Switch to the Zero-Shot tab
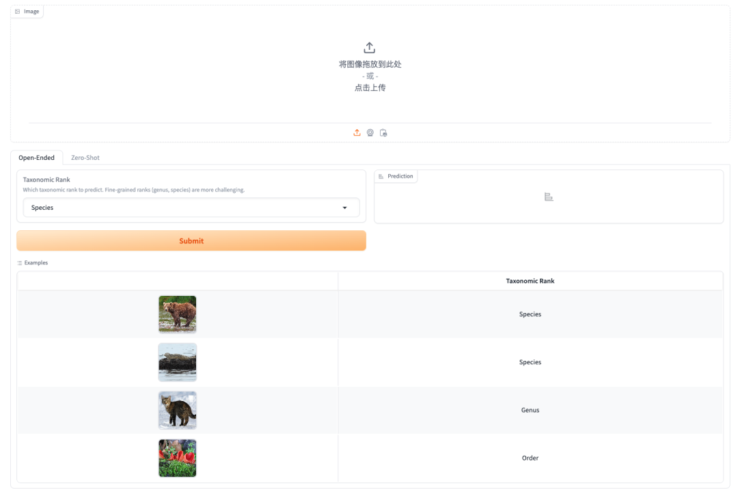The image size is (738, 492). tap(85, 158)
